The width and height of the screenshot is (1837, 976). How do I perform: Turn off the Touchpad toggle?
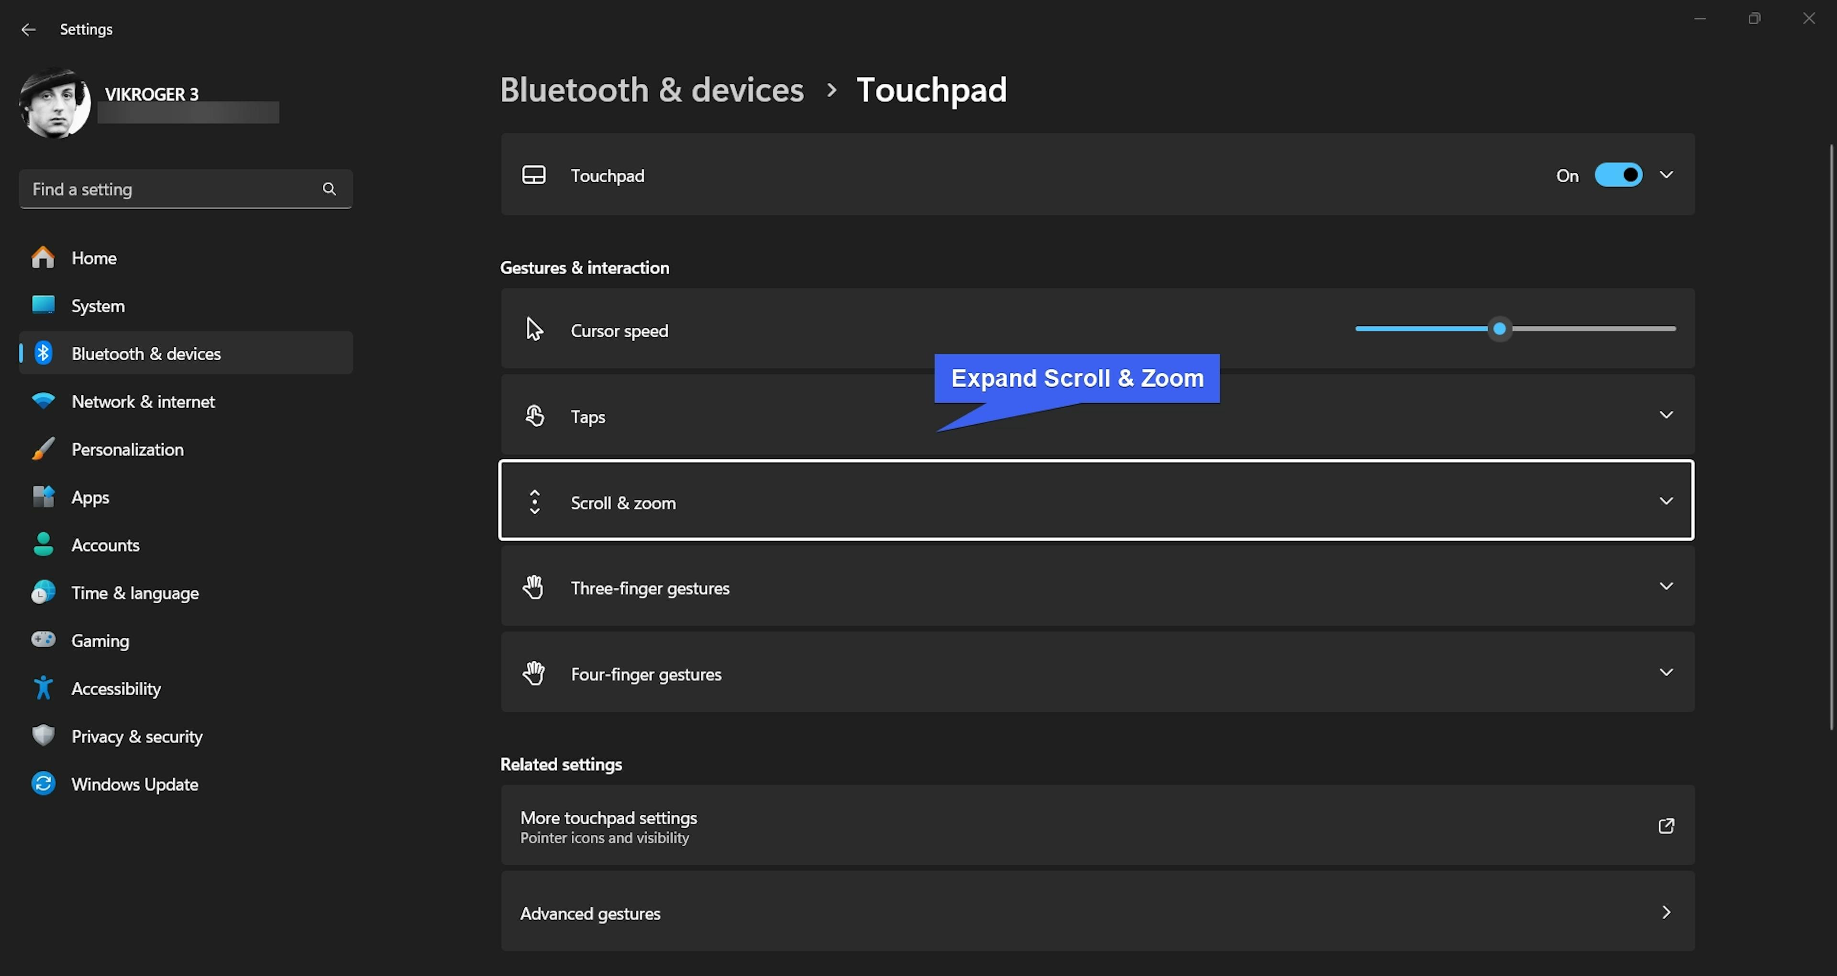[1618, 175]
